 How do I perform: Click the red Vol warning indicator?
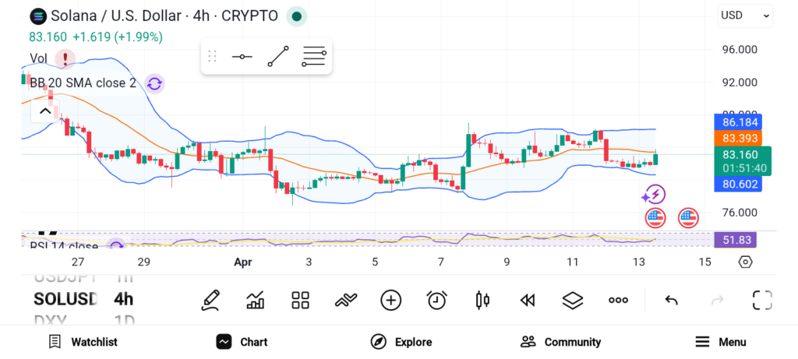point(65,58)
